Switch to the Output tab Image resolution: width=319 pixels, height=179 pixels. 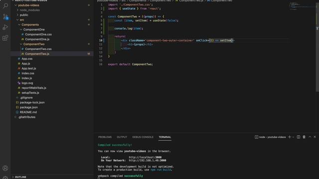click(x=122, y=137)
